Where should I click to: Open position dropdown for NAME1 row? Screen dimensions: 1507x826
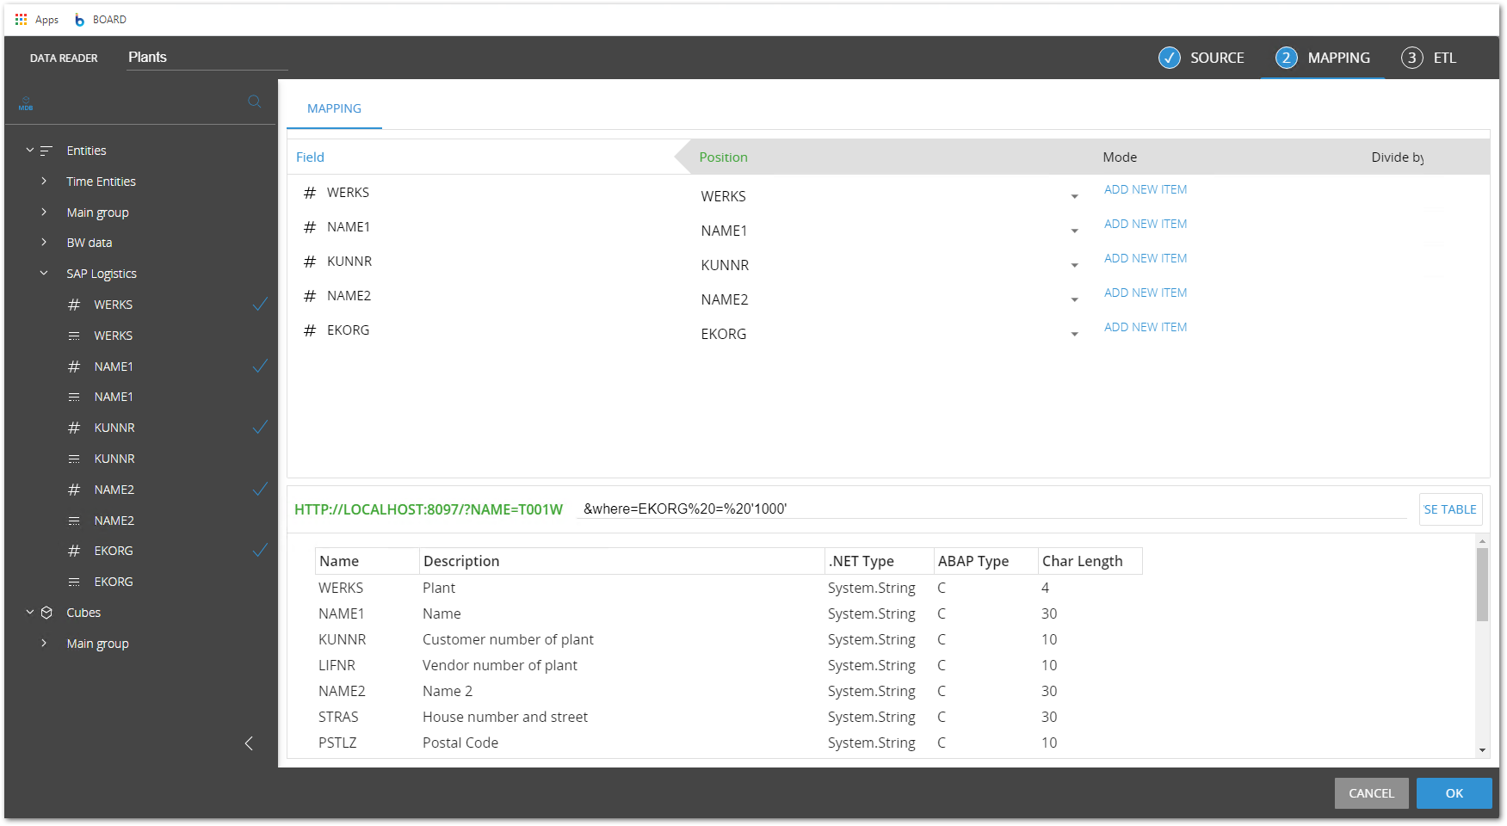tap(1074, 231)
